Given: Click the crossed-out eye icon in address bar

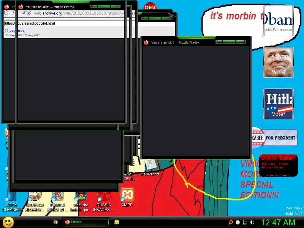Looking at the screenshot, I should (29, 13).
